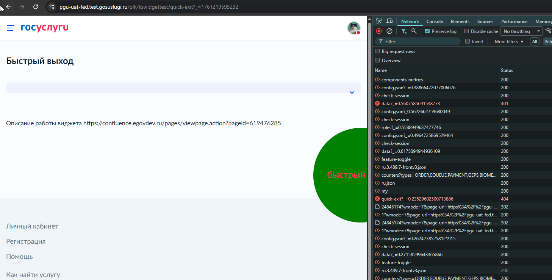The width and height of the screenshot is (552, 280).
Task: Switch to the Performance tab
Action: tap(514, 22)
